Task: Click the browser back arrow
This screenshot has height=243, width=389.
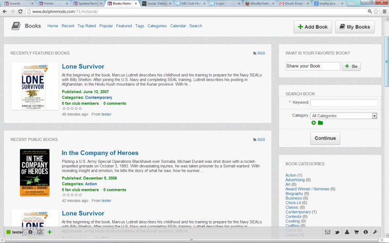Action: point(5,11)
